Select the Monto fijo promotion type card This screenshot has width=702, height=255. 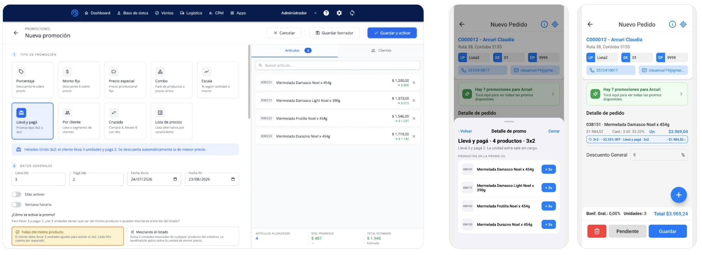click(x=79, y=80)
